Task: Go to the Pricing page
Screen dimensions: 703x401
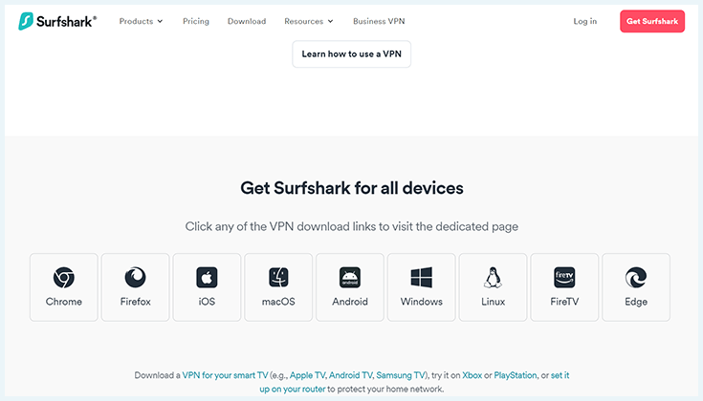Action: click(x=196, y=21)
